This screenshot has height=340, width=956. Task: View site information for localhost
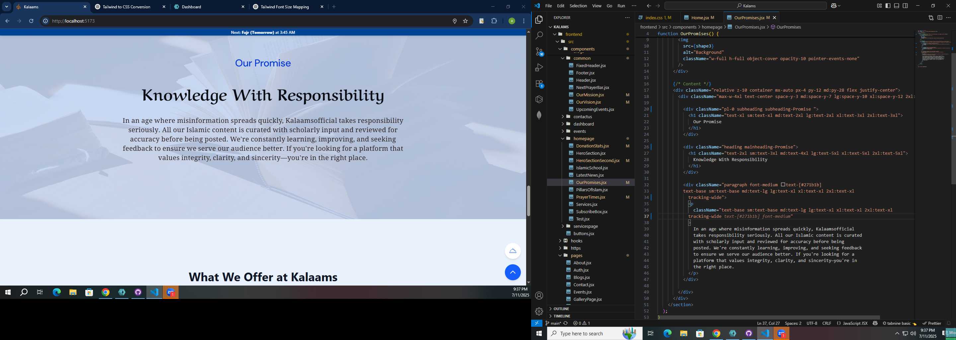(45, 21)
